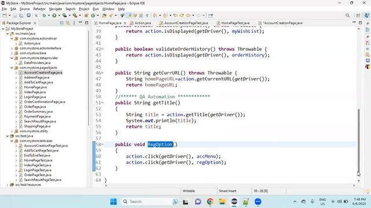The width and height of the screenshot is (371, 208).
Task: Click the highlighted RegOption method name
Action: pos(160,144)
